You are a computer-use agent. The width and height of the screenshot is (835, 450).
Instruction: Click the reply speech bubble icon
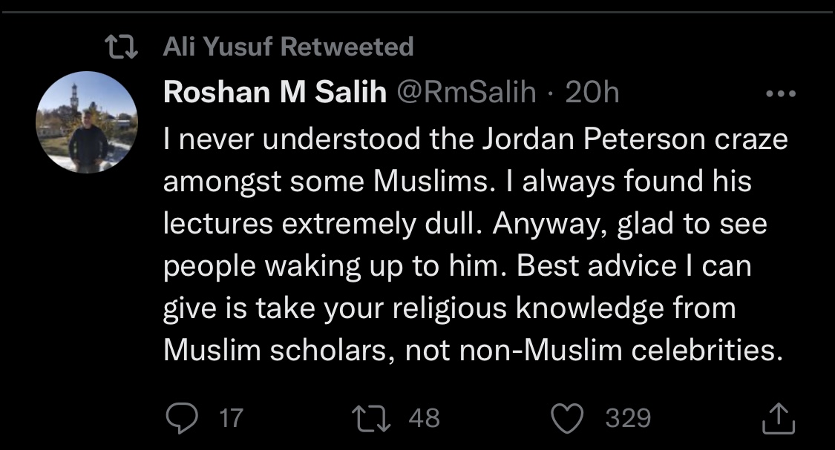click(180, 418)
